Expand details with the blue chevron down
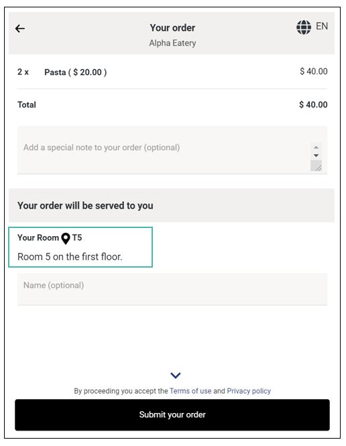 click(176, 376)
